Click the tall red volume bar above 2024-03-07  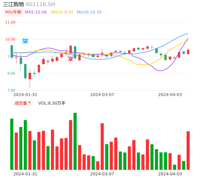[x=102, y=147]
